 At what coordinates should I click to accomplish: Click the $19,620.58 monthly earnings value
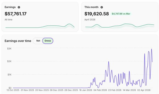tap(96, 14)
